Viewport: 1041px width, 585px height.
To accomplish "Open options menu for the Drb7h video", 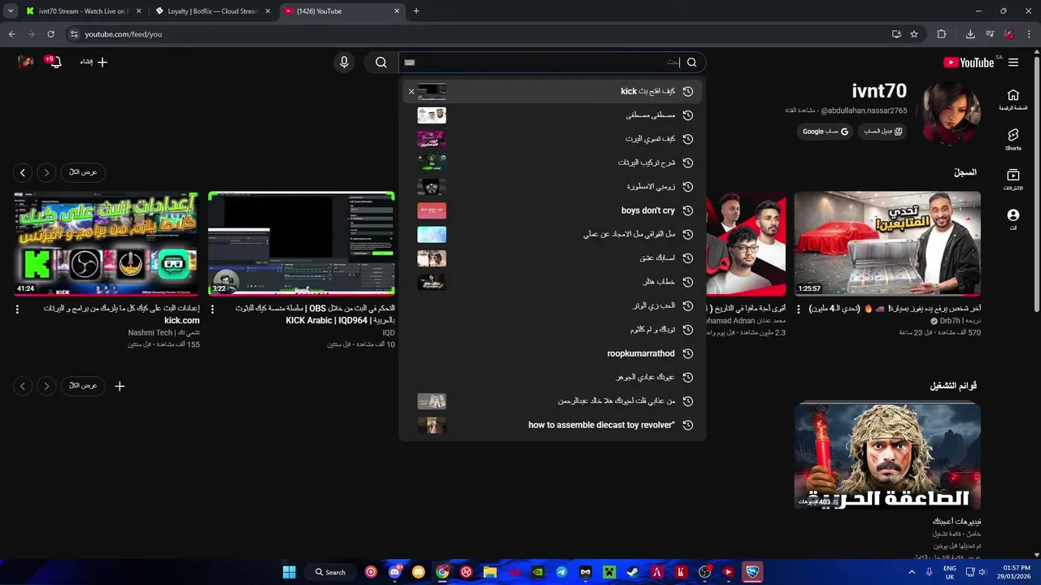I will (799, 309).
